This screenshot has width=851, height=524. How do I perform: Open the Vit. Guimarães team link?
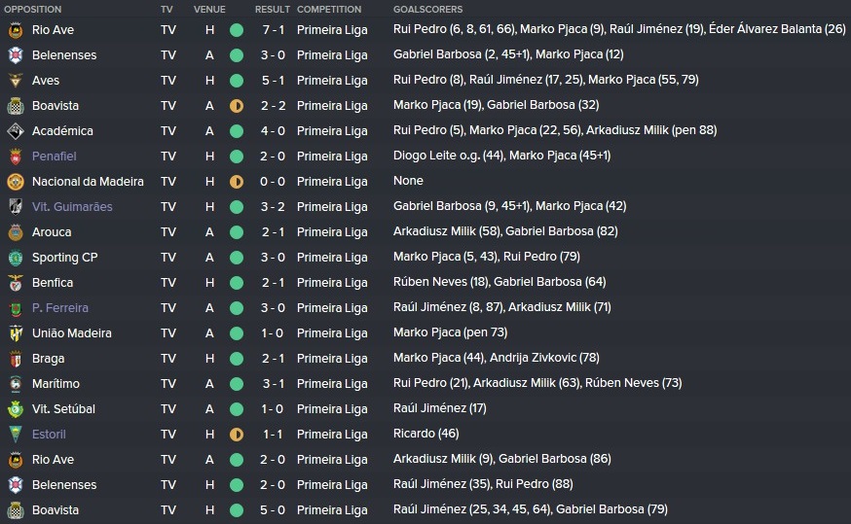click(x=72, y=206)
